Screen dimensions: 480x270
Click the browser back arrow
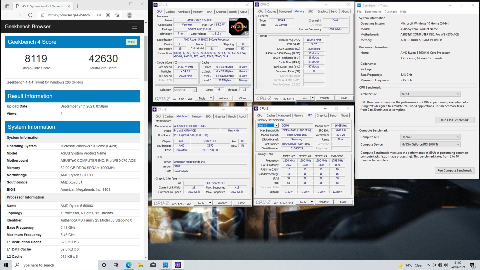pyautogui.click(x=8, y=15)
